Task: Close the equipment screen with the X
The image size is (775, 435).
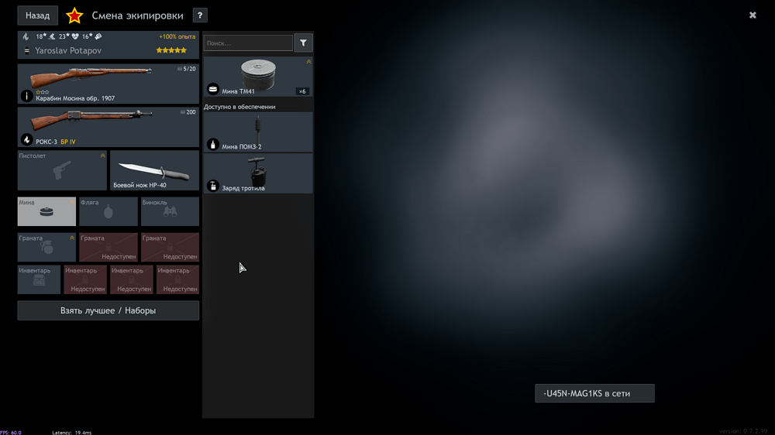Action: 753,15
